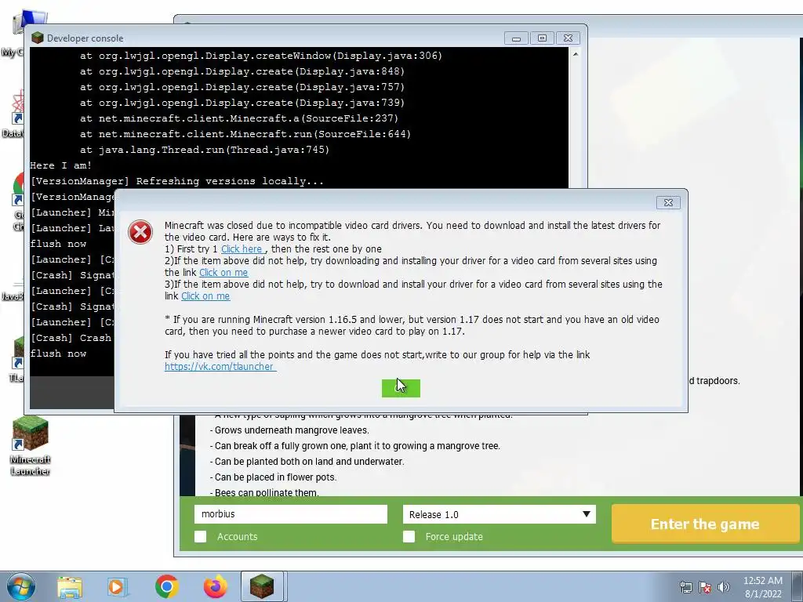Click the network tray icon
This screenshot has width=803, height=602.
[685, 586]
